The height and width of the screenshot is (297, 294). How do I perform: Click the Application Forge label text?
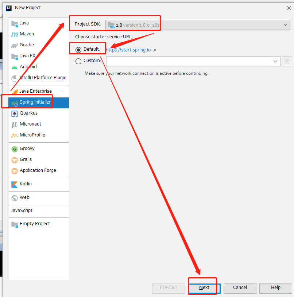(x=38, y=170)
